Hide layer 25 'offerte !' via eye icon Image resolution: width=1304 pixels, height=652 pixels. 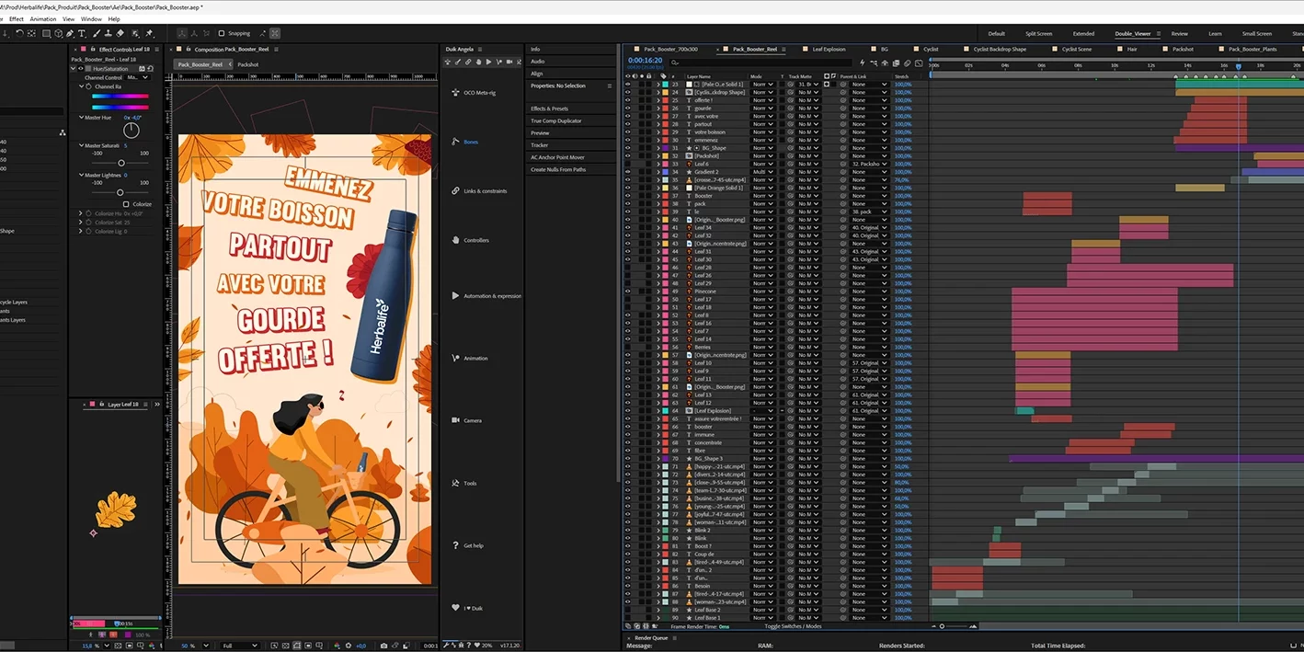point(628,100)
